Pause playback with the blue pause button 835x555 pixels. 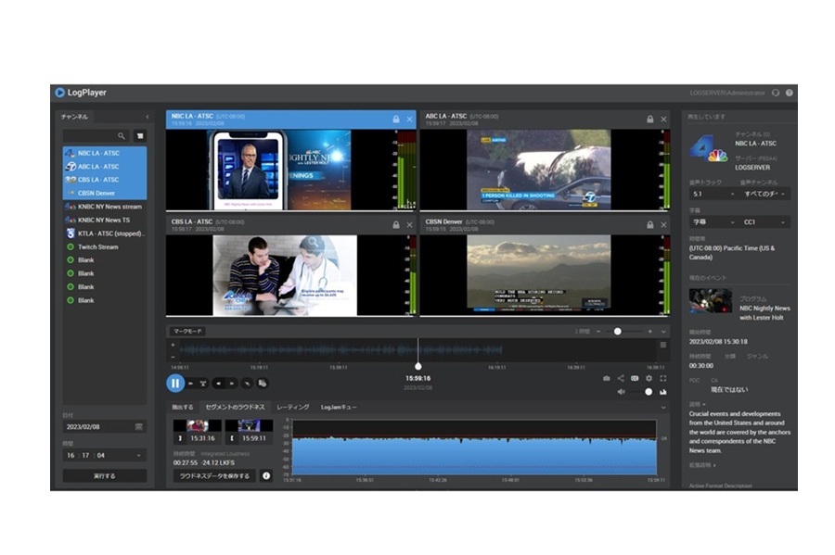(175, 383)
